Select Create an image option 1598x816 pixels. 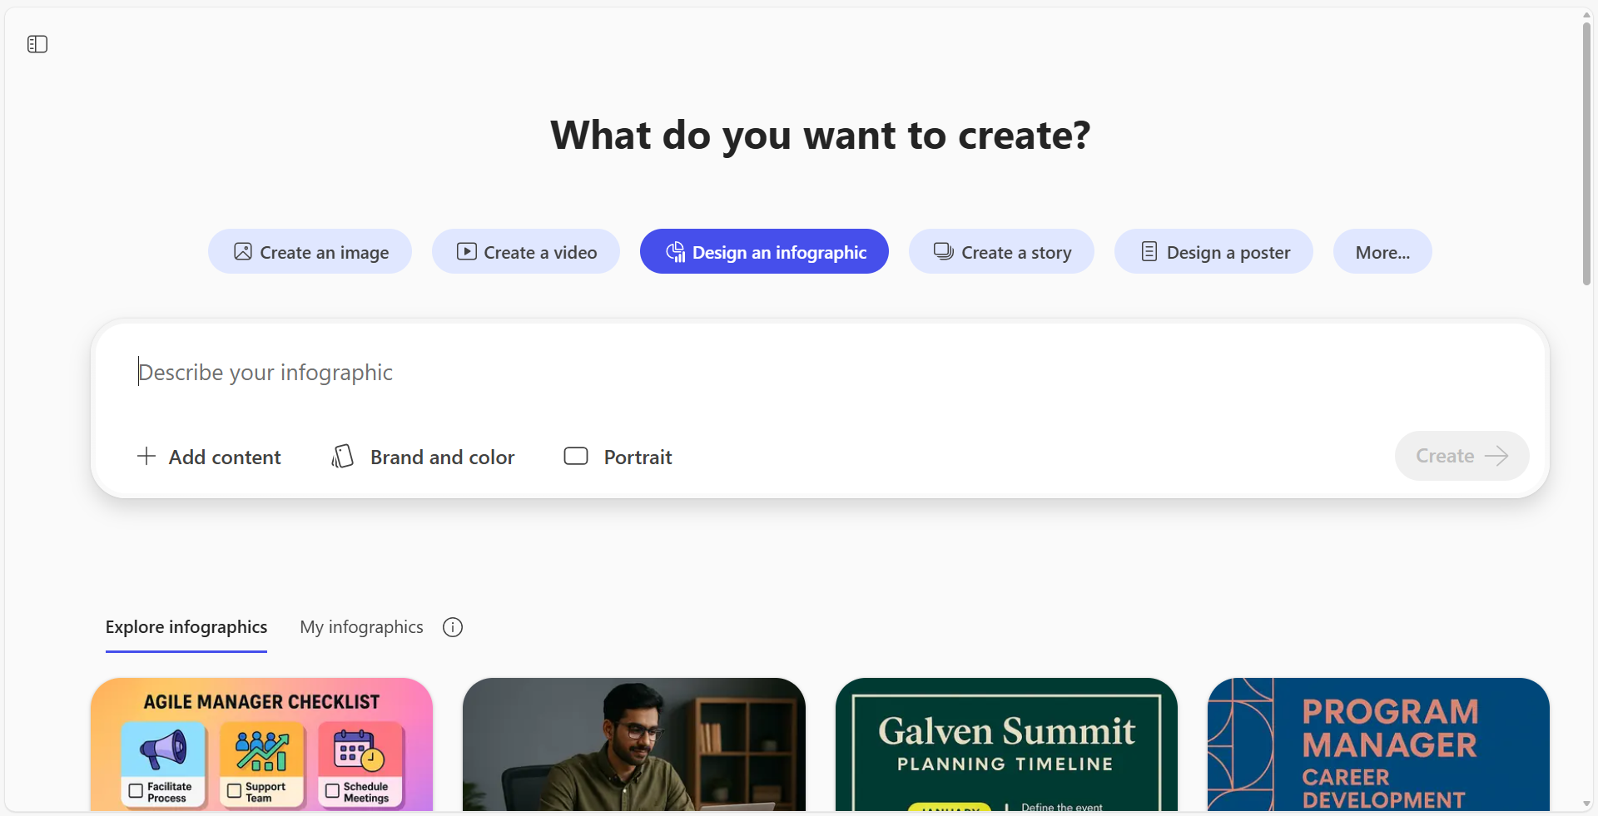tap(310, 252)
